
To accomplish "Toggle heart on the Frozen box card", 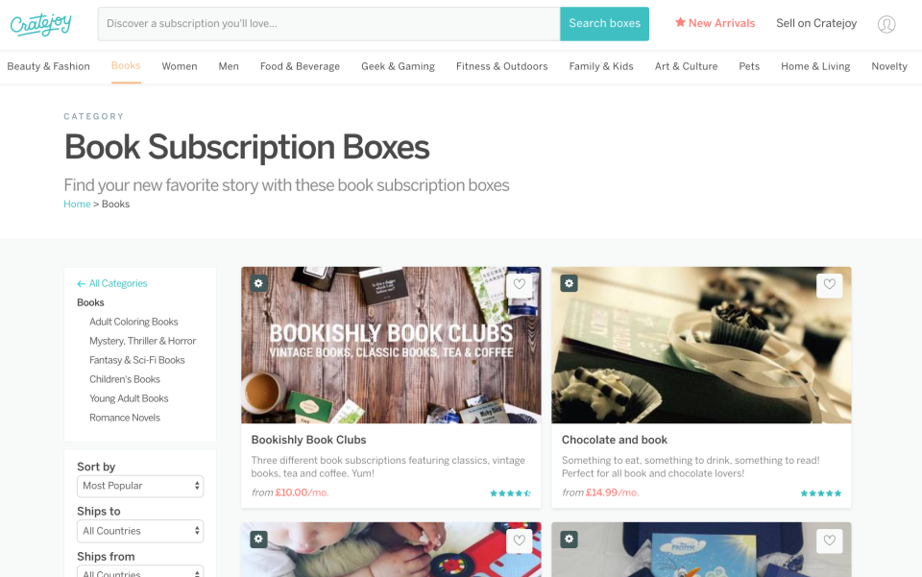I will coord(830,541).
